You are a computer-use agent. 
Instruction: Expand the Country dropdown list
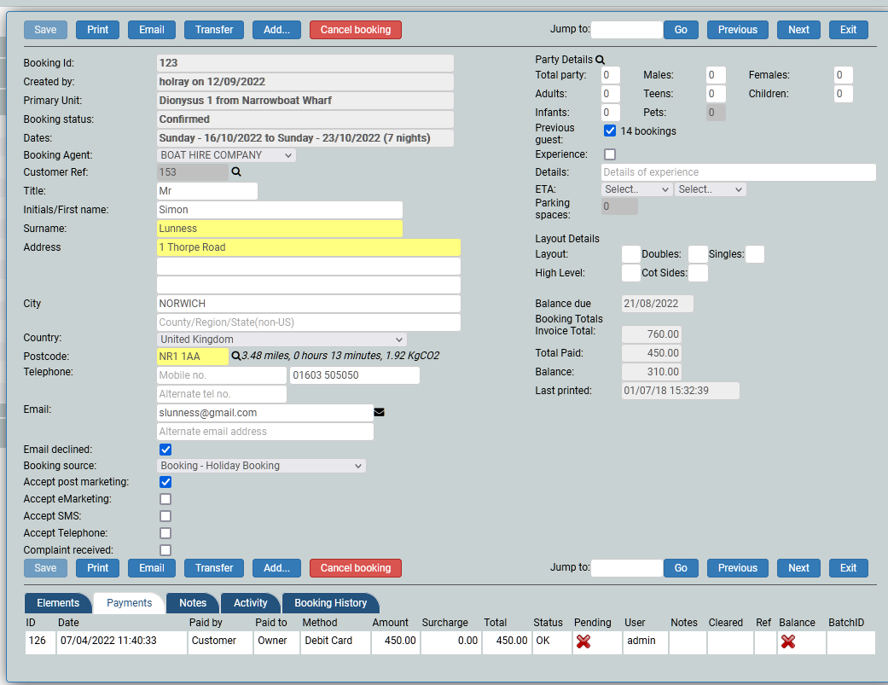[281, 340]
